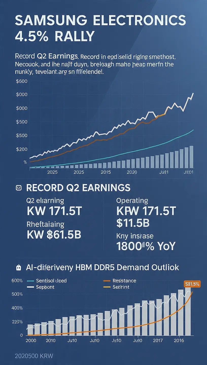207x365 pixels.
Task: Click the $11.5B value
Action: click(133, 223)
